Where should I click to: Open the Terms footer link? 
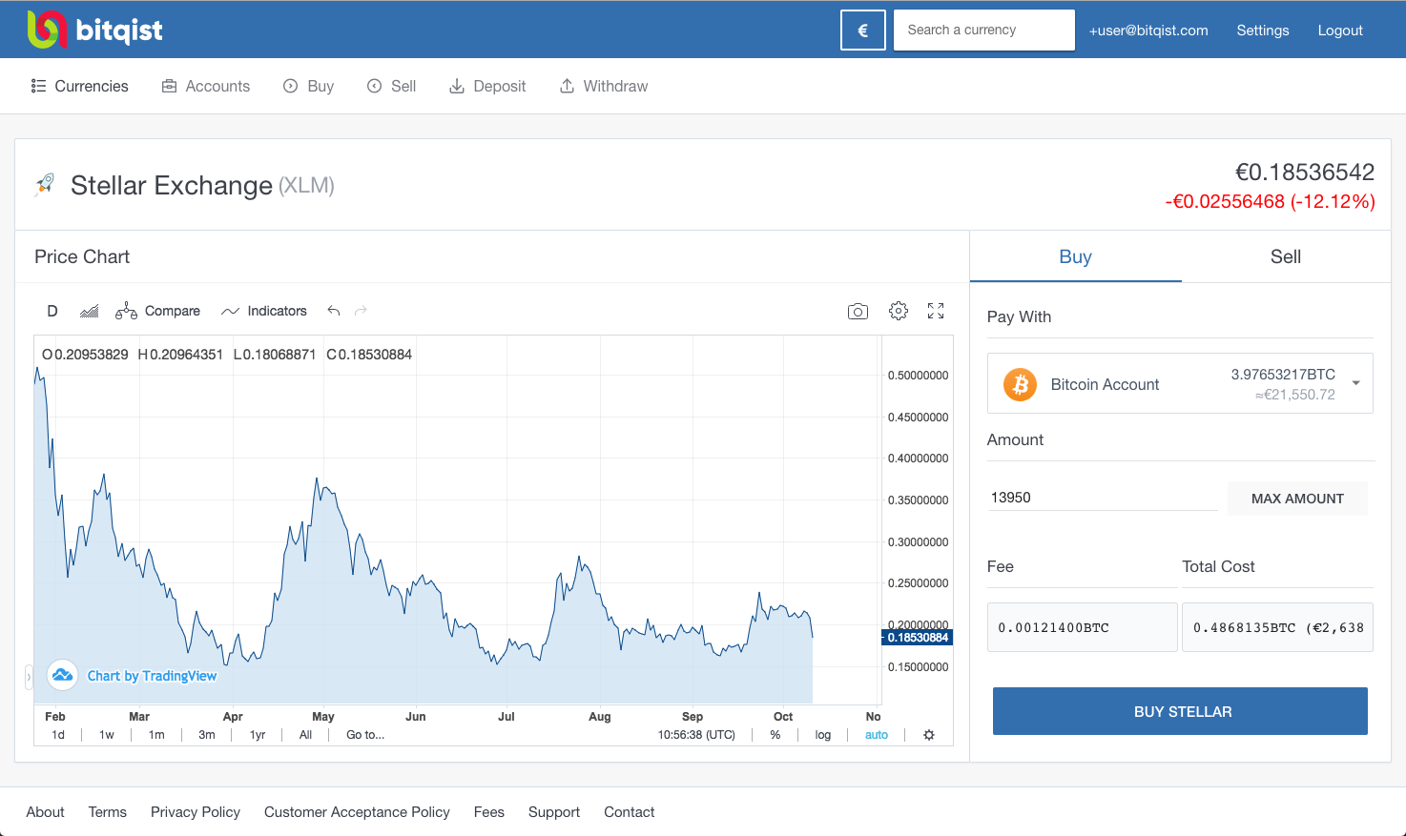click(x=108, y=812)
